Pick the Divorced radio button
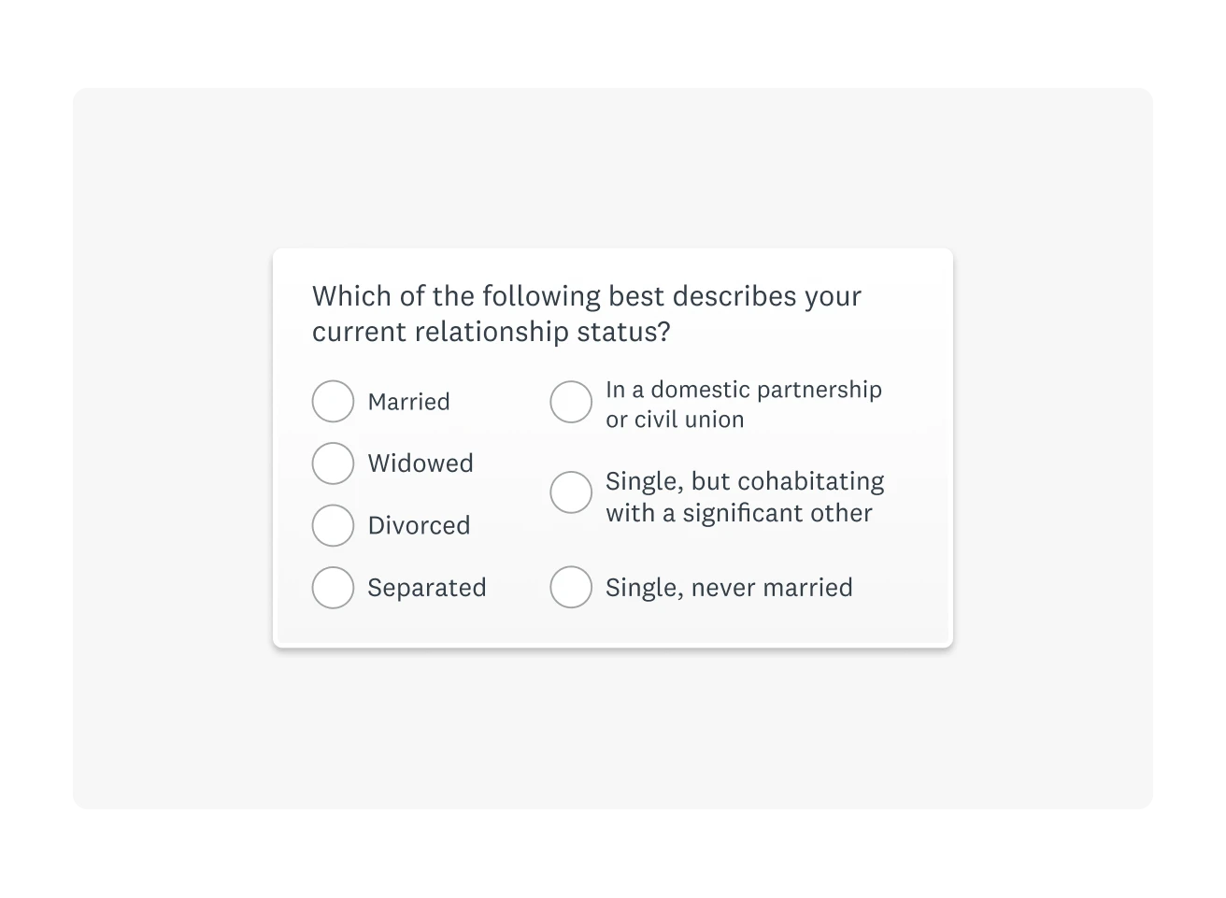 [333, 525]
